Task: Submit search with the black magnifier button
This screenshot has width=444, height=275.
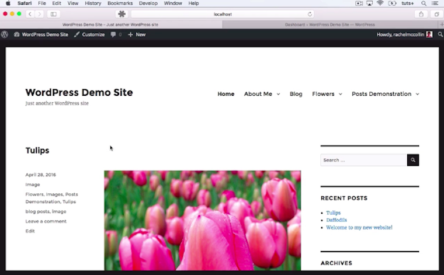Action: click(x=413, y=160)
